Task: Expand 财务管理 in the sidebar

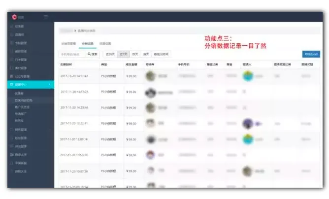Action: pos(21,130)
